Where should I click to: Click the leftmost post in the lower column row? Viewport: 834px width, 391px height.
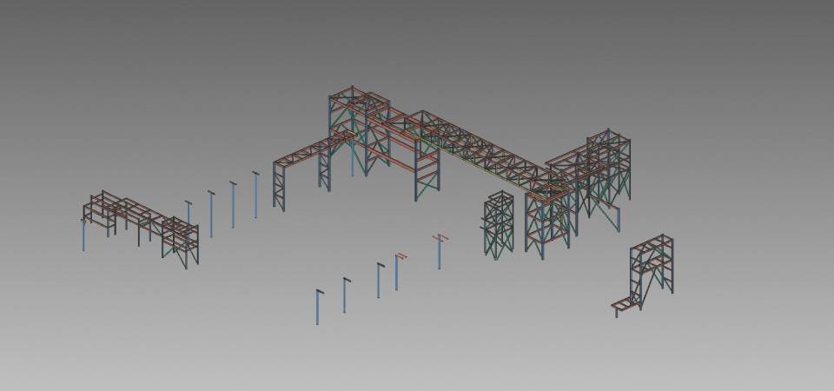[x=318, y=308]
